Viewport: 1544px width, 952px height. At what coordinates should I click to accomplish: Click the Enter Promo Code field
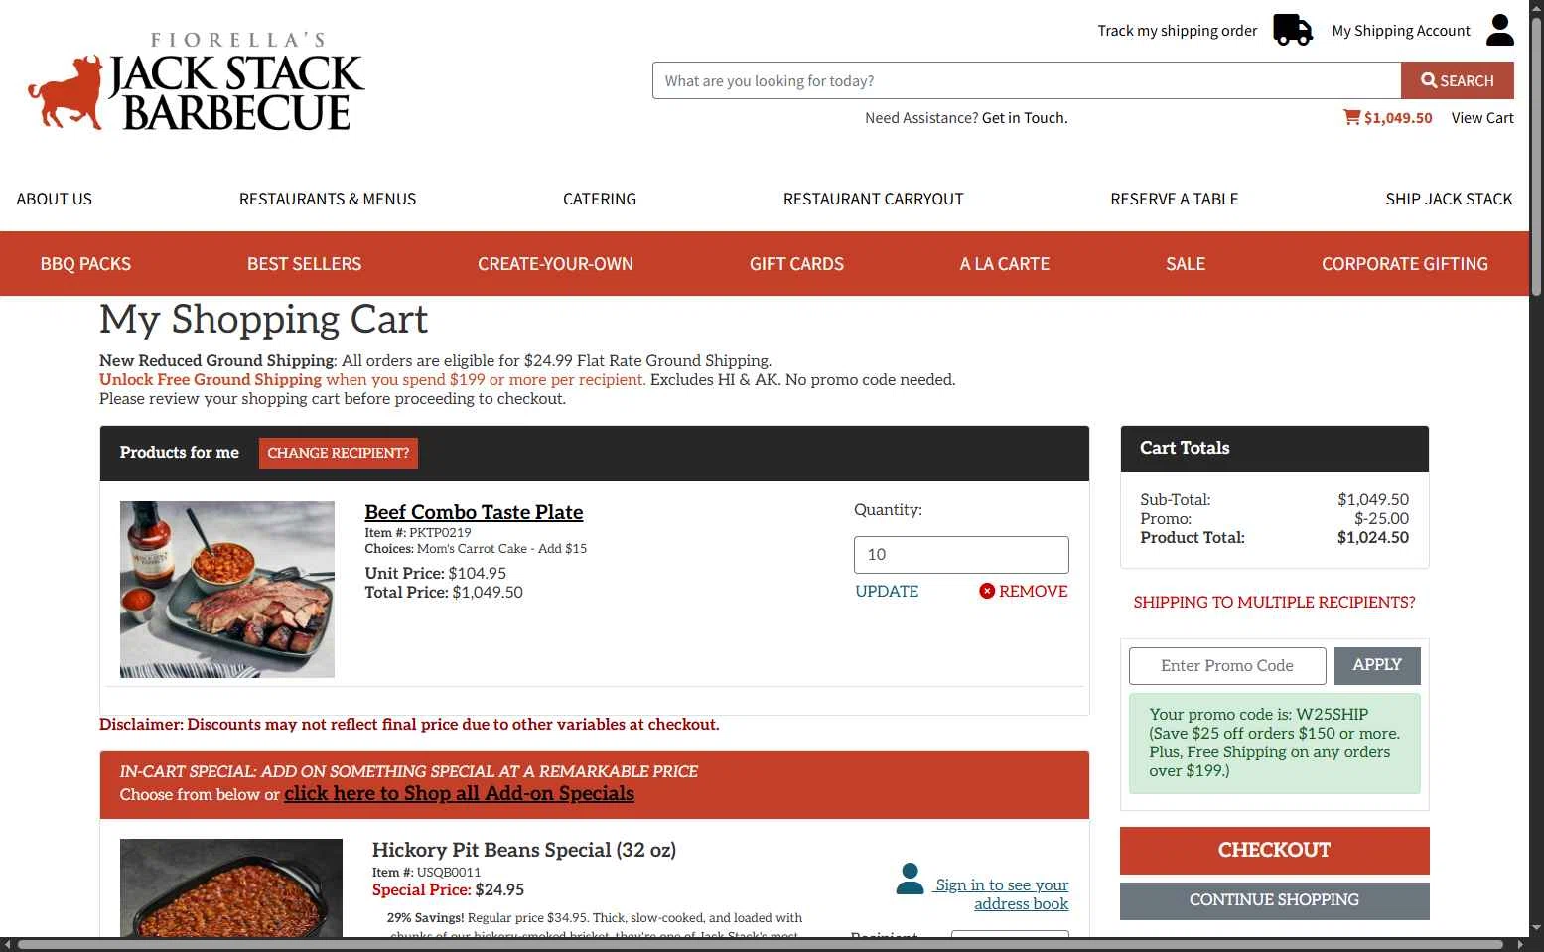(1227, 666)
